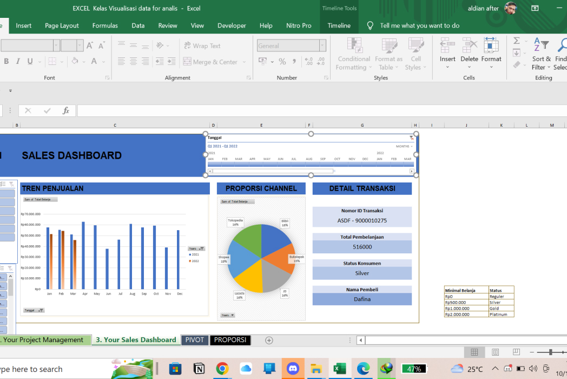
Task: Open the Conditional Formatting menu
Action: click(354, 54)
